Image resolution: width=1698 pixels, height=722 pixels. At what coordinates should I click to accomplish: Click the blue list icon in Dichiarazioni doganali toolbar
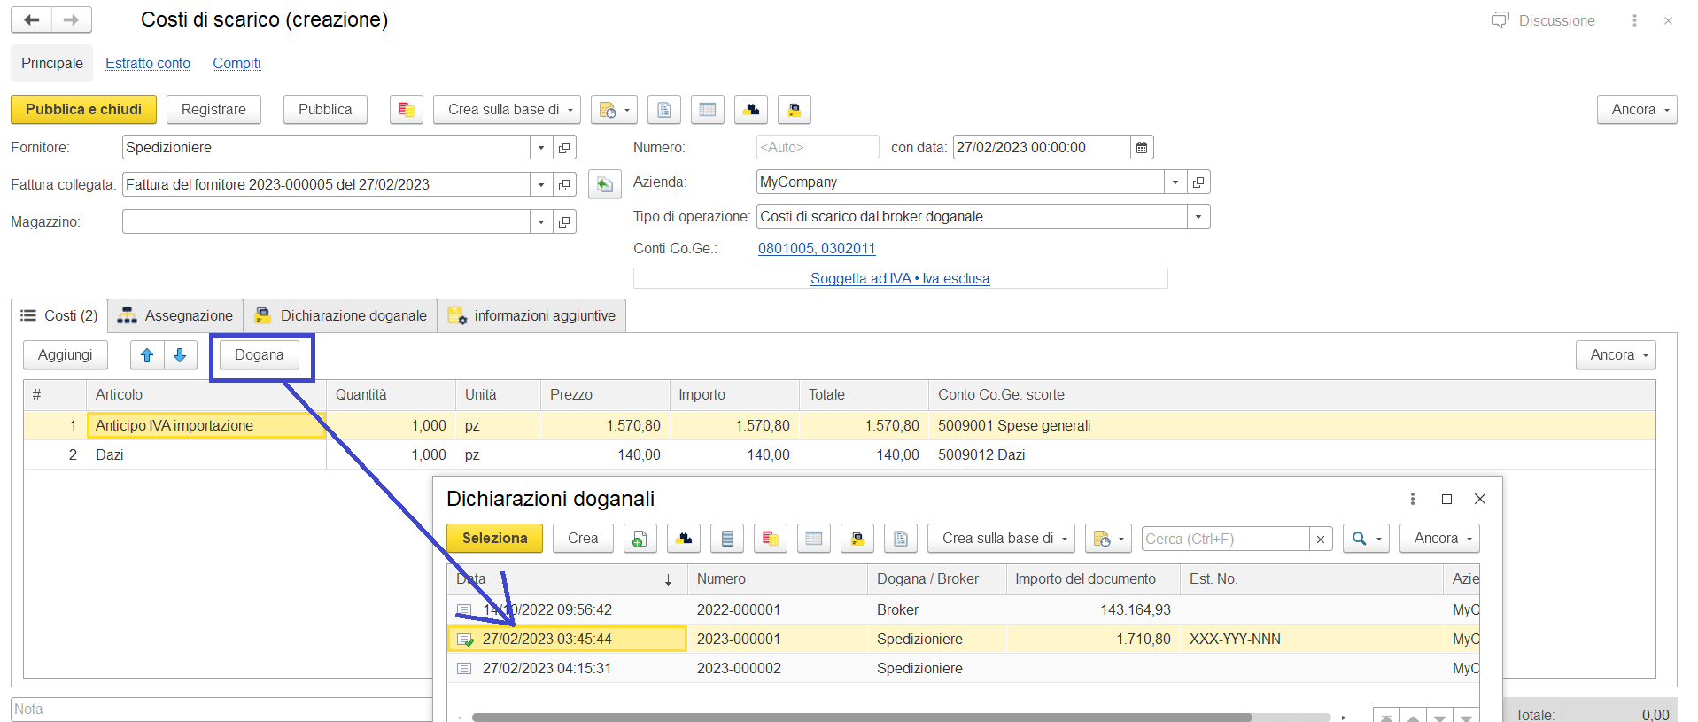pyautogui.click(x=727, y=539)
